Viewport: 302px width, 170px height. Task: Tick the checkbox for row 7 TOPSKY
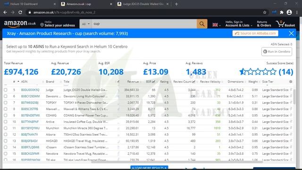point(5,102)
